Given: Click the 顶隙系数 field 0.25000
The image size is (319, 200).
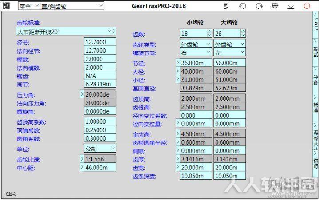Looking at the screenshot, I should (100, 129).
